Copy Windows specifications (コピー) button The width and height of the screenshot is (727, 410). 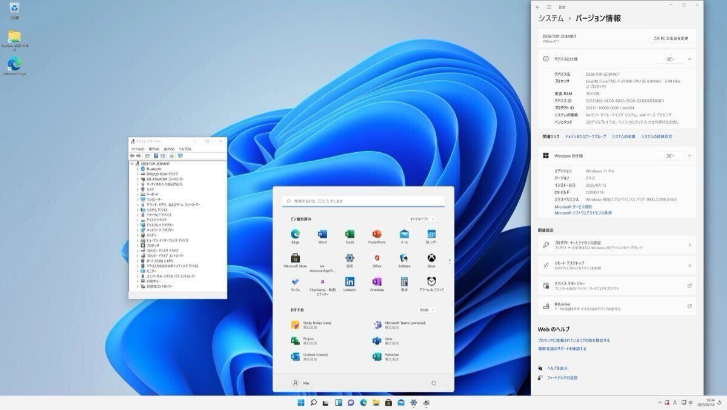click(670, 156)
